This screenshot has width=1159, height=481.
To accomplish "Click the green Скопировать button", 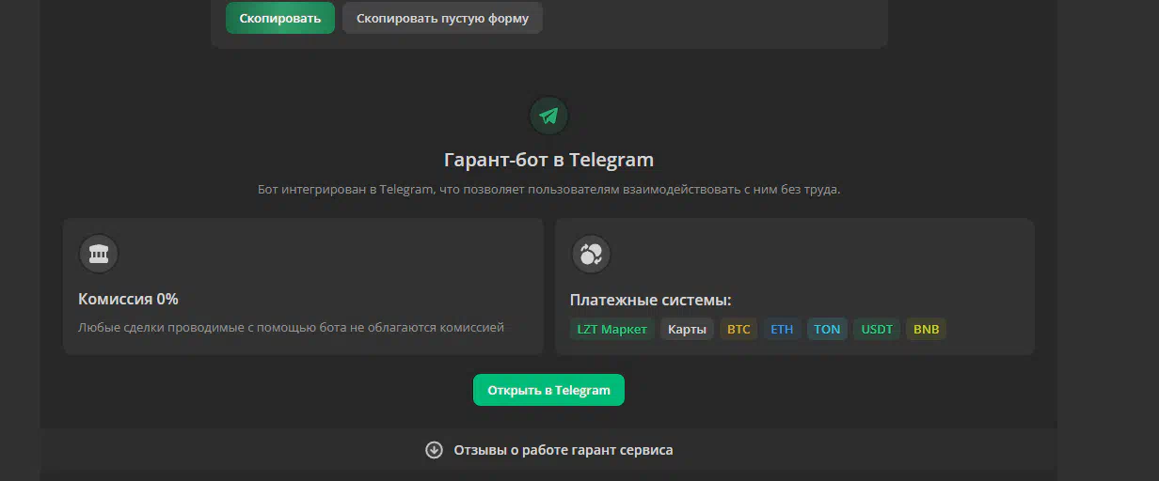I will pos(280,18).
